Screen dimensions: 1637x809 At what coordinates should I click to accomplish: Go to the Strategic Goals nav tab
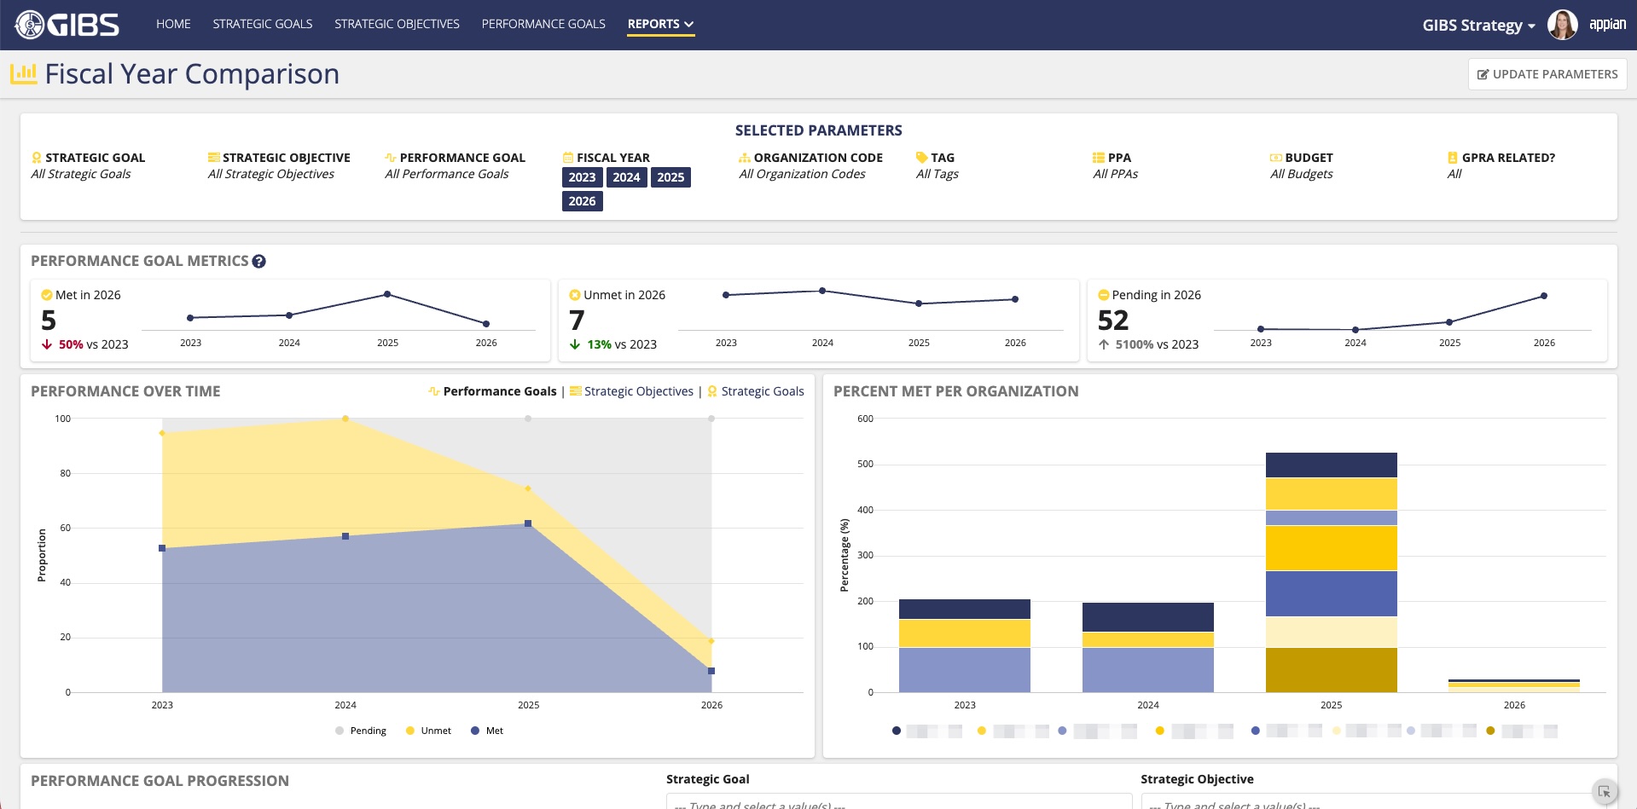(x=263, y=24)
